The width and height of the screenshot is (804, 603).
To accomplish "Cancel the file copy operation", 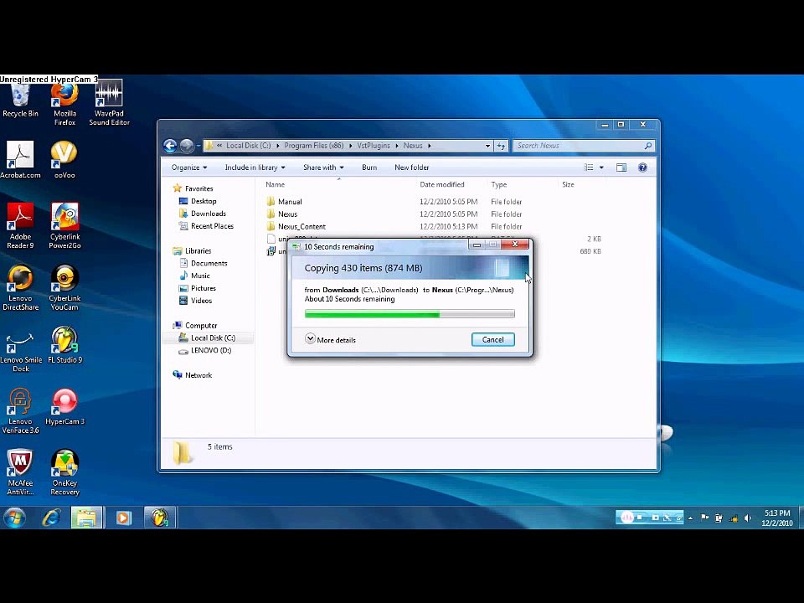I will (492, 339).
